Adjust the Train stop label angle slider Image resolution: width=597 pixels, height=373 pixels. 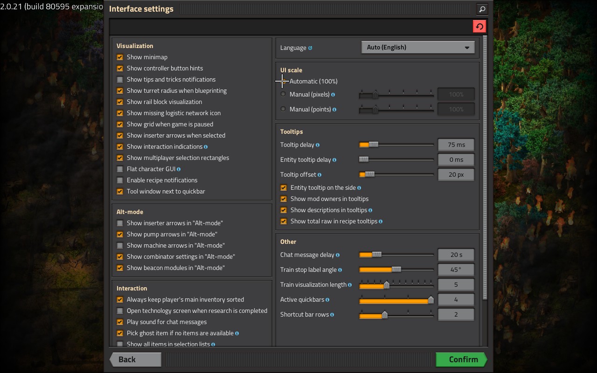tap(396, 269)
